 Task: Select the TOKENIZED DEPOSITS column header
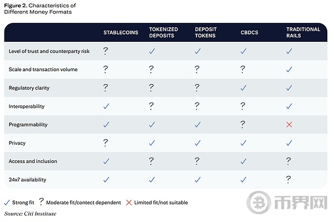tap(163, 32)
